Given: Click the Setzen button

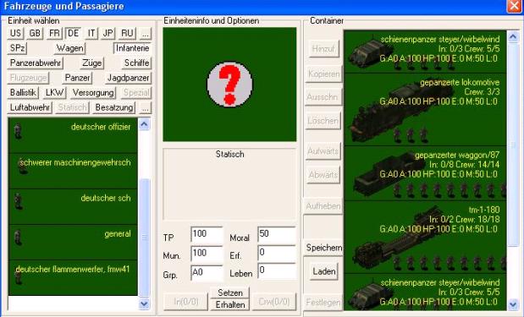Looking at the screenshot, I should pos(230,292).
